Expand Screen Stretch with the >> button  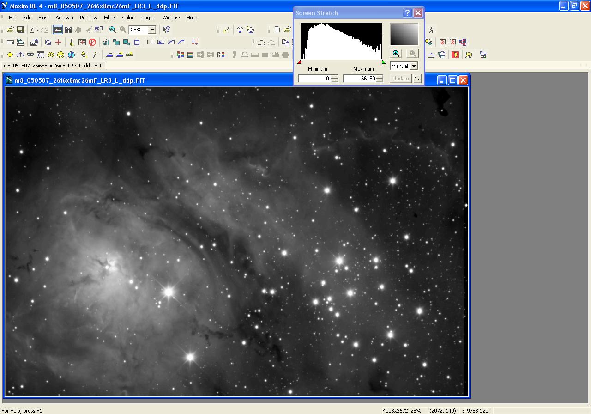417,79
